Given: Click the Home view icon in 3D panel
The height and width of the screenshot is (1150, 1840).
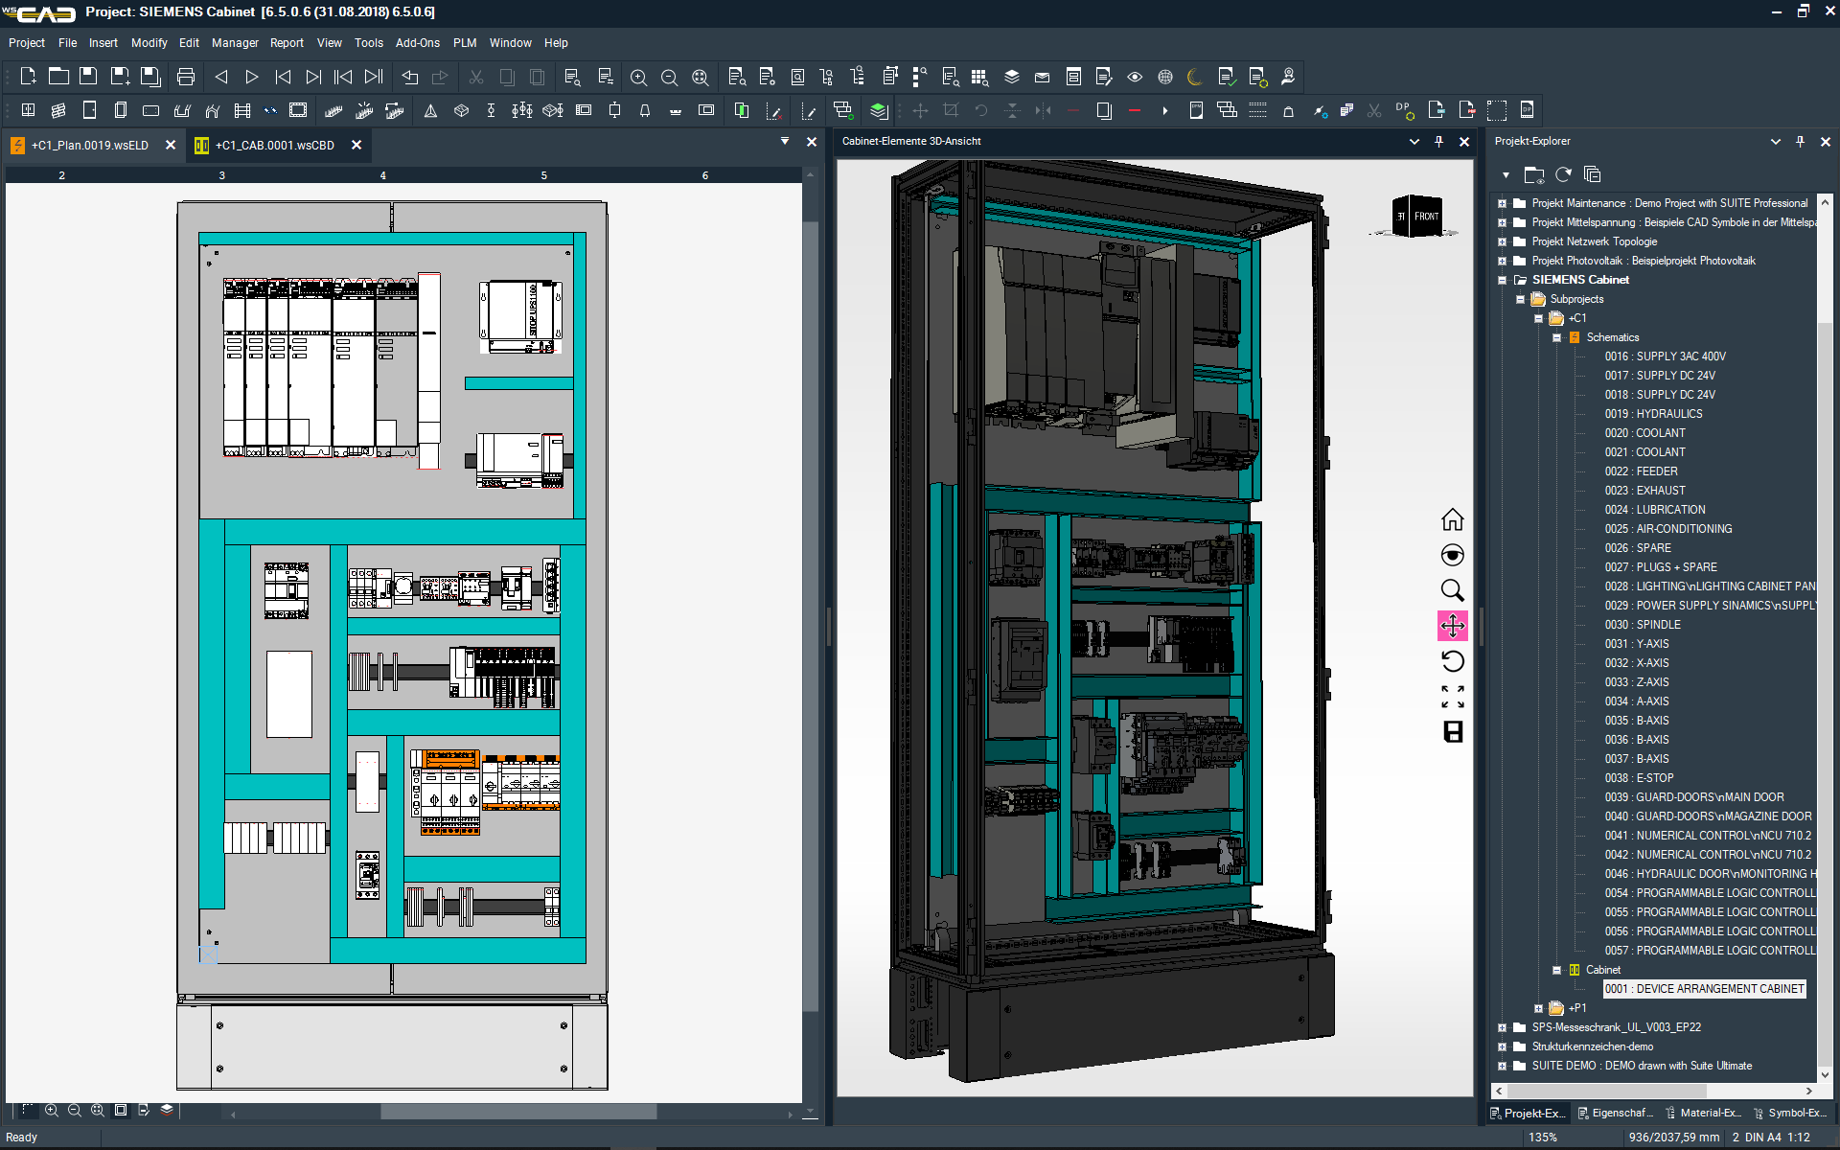Looking at the screenshot, I should [1453, 518].
